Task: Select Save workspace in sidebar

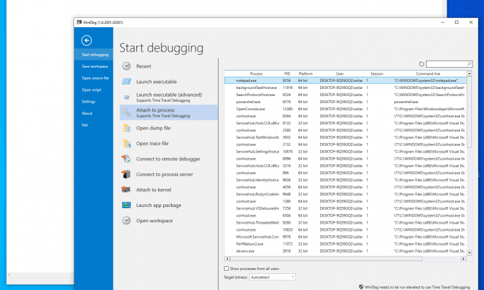Action: [94, 66]
